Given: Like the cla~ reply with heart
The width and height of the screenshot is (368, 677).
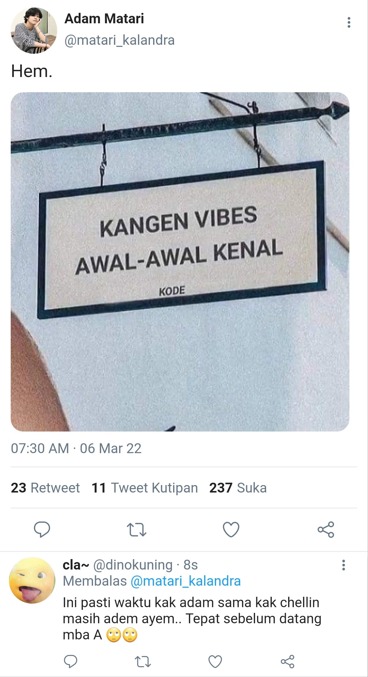Looking at the screenshot, I should (215, 661).
